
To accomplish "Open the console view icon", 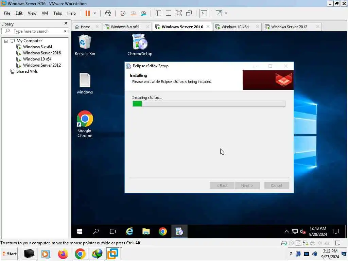I will (204, 13).
